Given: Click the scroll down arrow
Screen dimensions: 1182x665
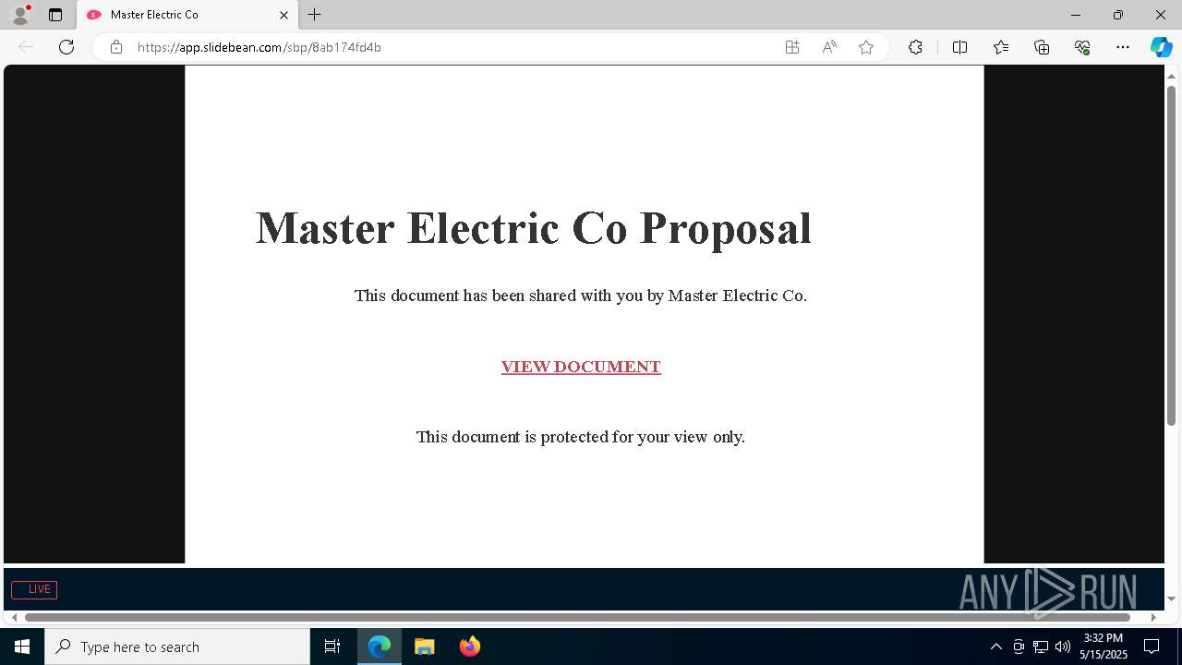Looking at the screenshot, I should point(1172,598).
